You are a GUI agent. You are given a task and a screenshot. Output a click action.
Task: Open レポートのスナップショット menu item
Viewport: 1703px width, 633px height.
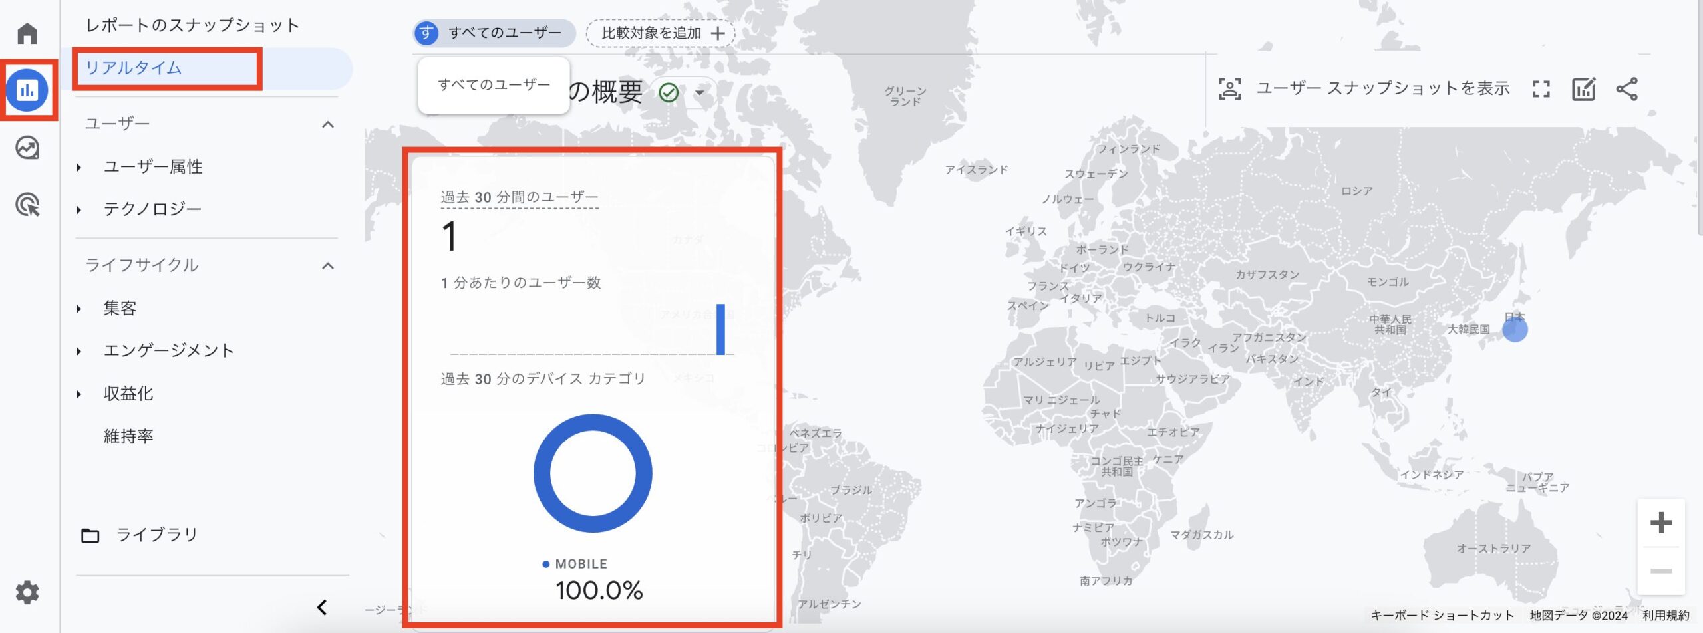[193, 25]
